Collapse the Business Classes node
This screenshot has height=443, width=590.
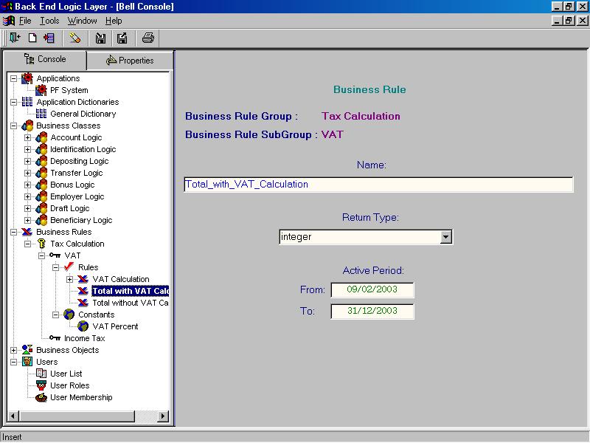(13, 126)
